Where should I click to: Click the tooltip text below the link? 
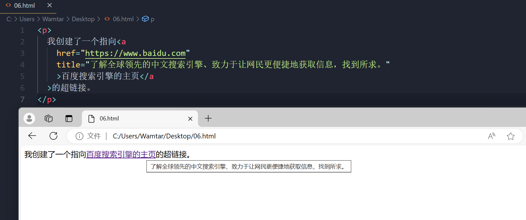point(249,166)
